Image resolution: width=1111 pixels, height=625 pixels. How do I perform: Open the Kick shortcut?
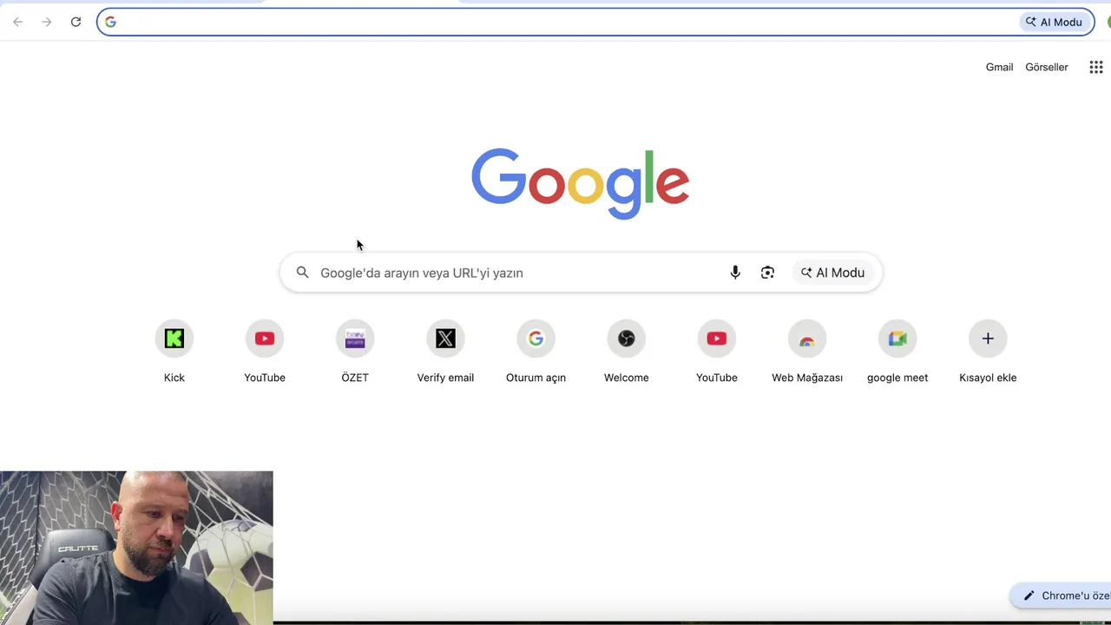(174, 352)
